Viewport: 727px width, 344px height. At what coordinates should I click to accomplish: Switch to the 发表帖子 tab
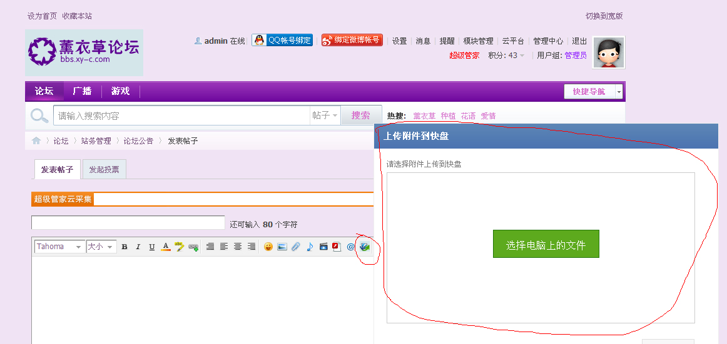click(x=58, y=169)
